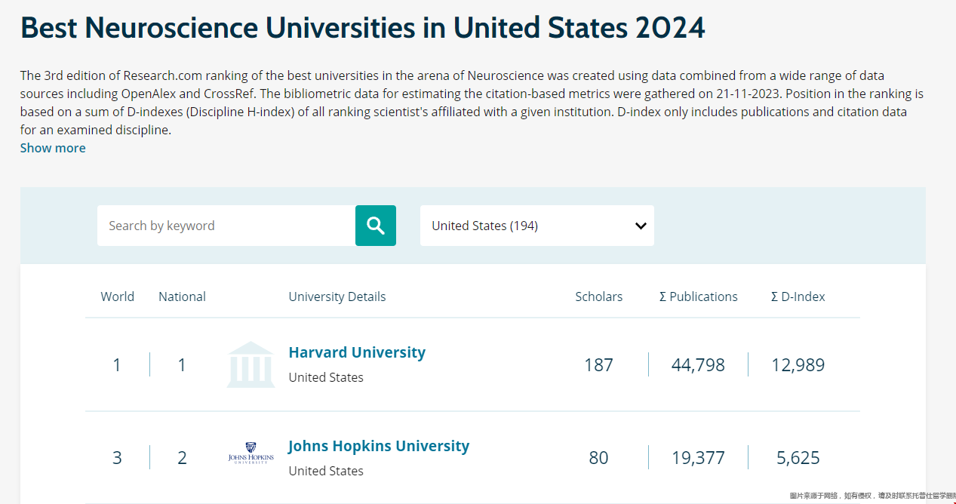956x504 pixels.
Task: Click the teal search magnifier button
Action: coord(376,226)
